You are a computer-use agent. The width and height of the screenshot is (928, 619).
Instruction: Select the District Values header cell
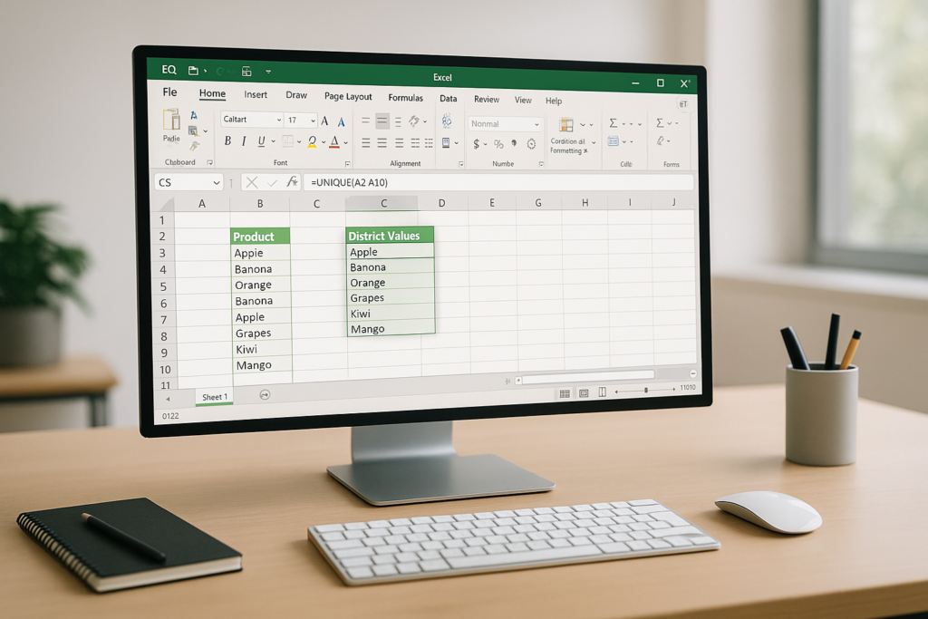390,236
